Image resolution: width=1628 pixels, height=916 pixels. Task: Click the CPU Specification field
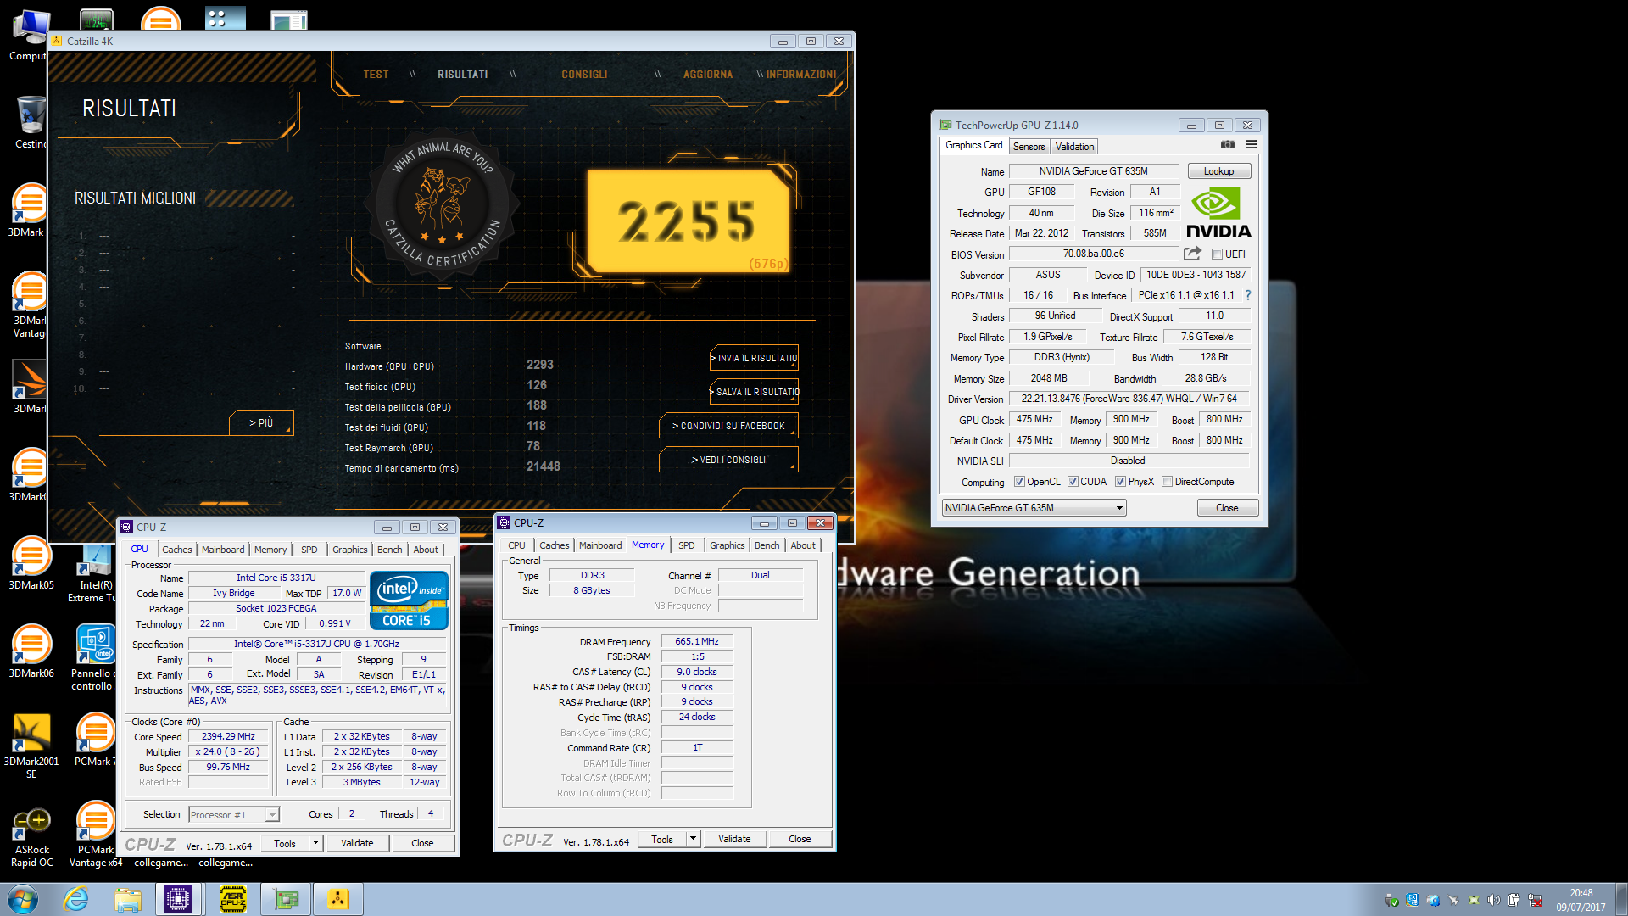[x=316, y=644]
